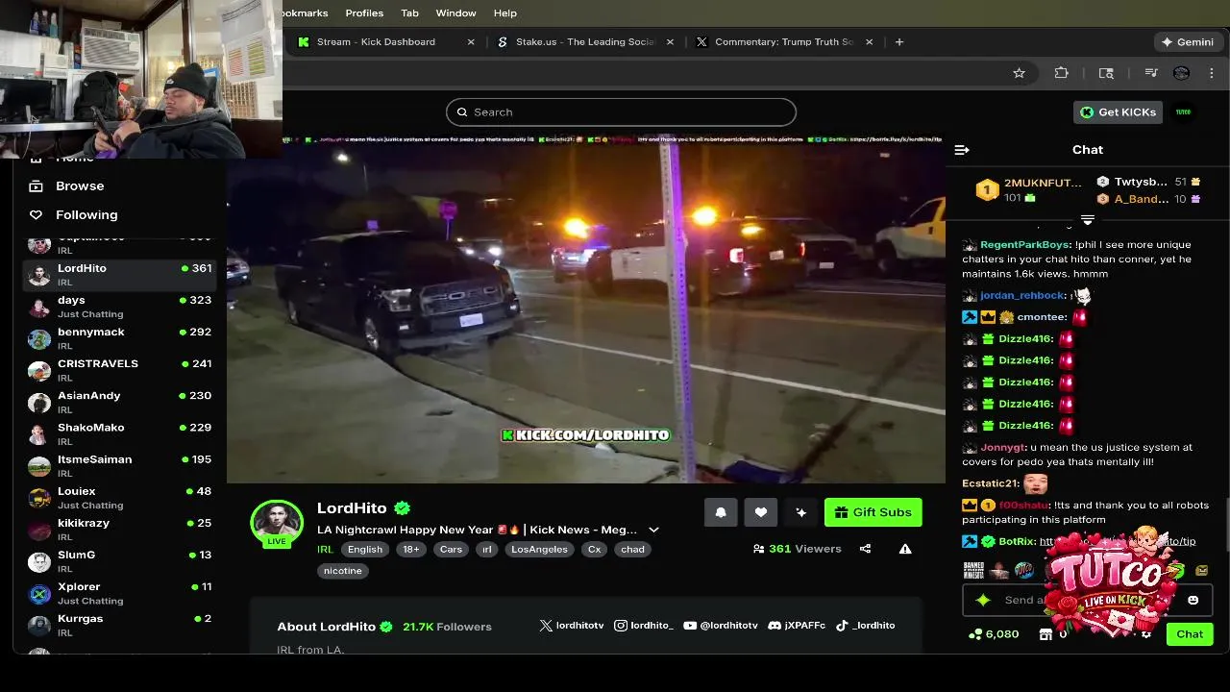Collapse chat with the arrow icon
The width and height of the screenshot is (1230, 692).
(962, 150)
